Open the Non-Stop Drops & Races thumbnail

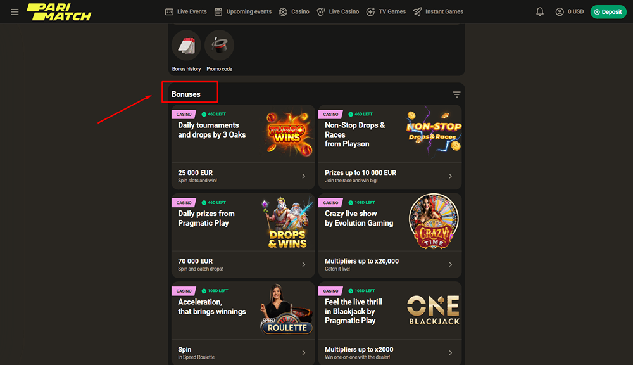click(x=434, y=132)
